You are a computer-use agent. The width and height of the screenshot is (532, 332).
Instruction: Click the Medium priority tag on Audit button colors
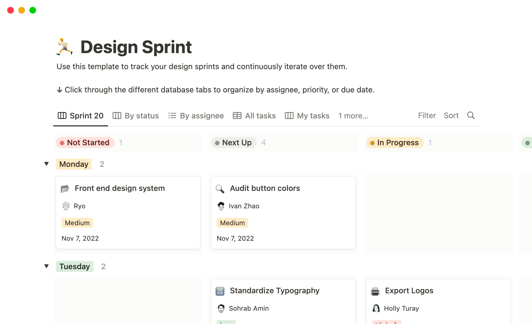[x=232, y=222]
